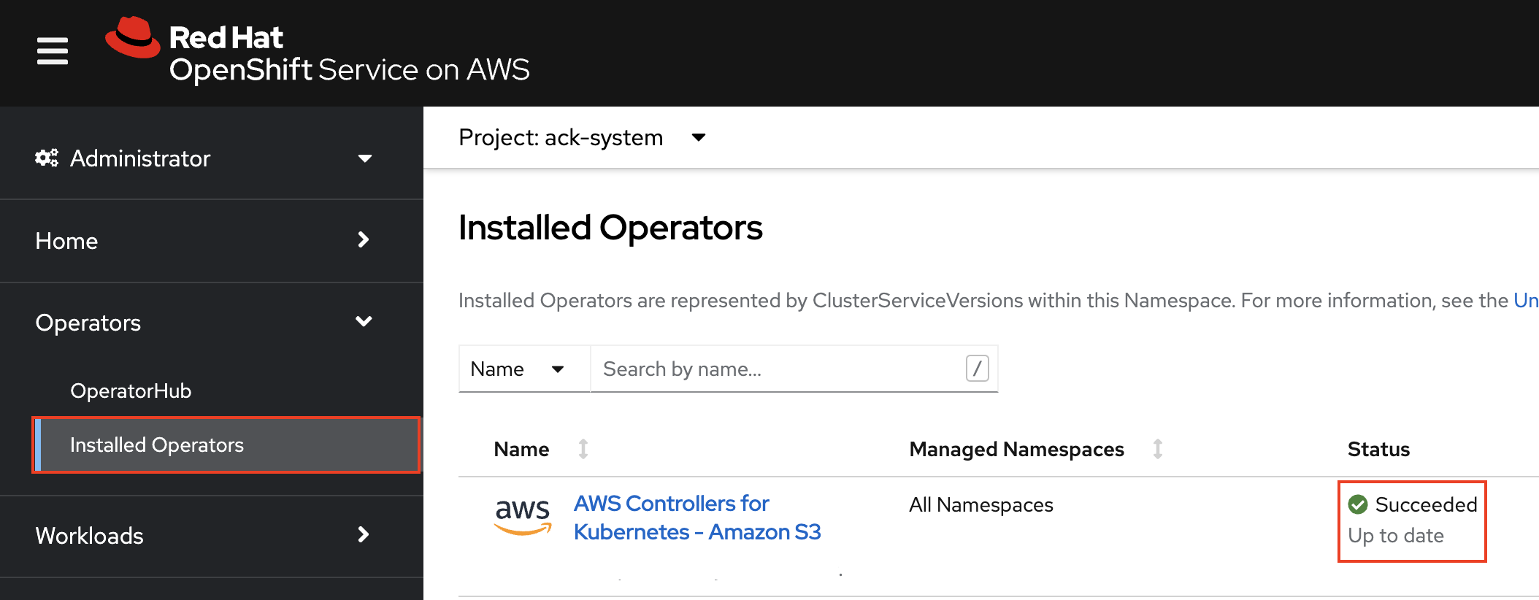This screenshot has width=1539, height=600.
Task: Select Installed Operators in sidebar
Action: coord(157,445)
